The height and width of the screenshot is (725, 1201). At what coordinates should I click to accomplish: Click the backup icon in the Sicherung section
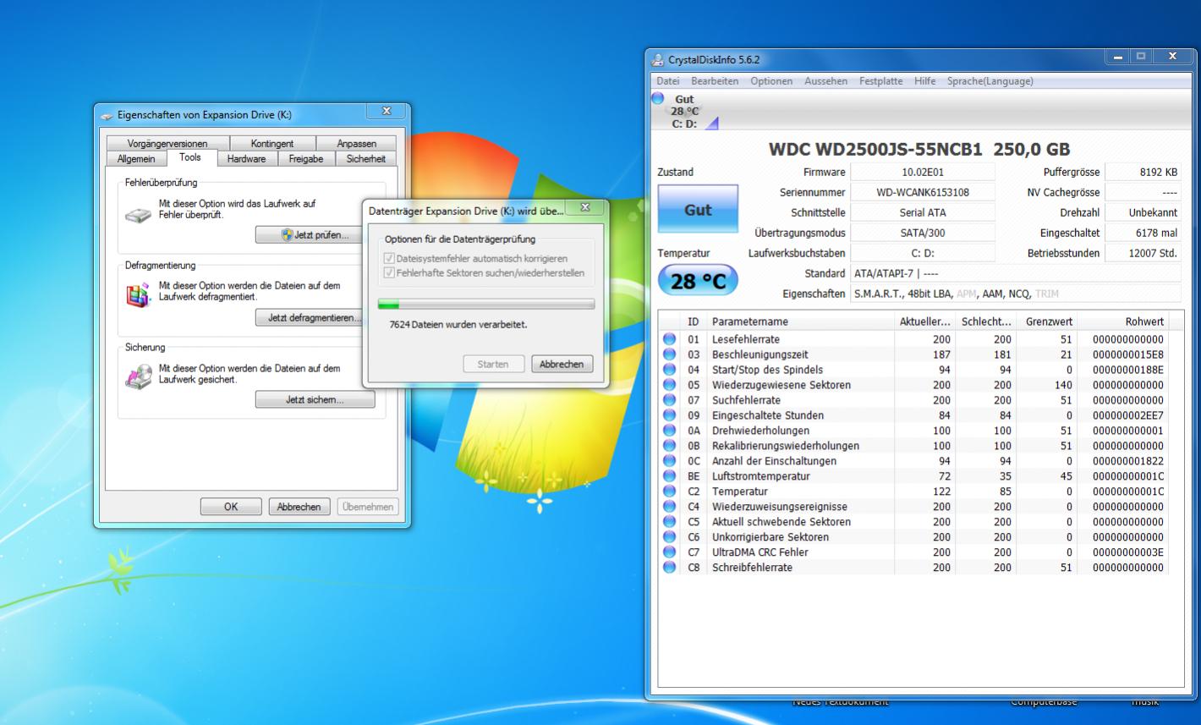138,376
